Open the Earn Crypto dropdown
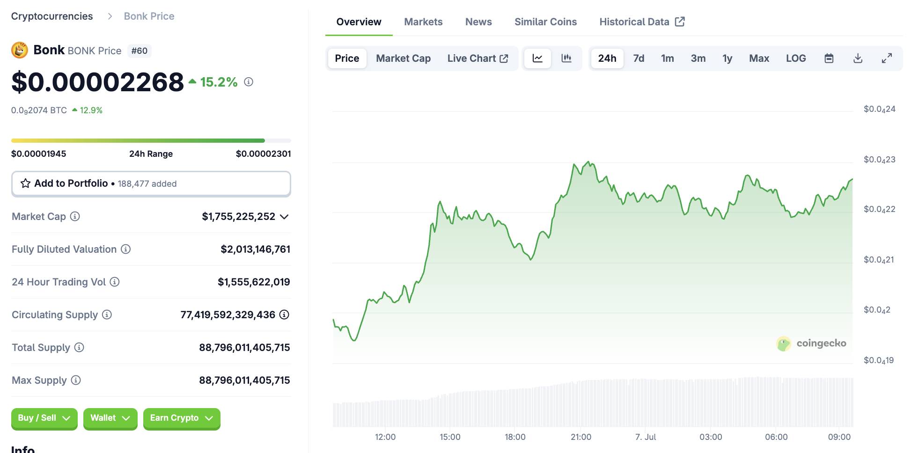 (182, 418)
